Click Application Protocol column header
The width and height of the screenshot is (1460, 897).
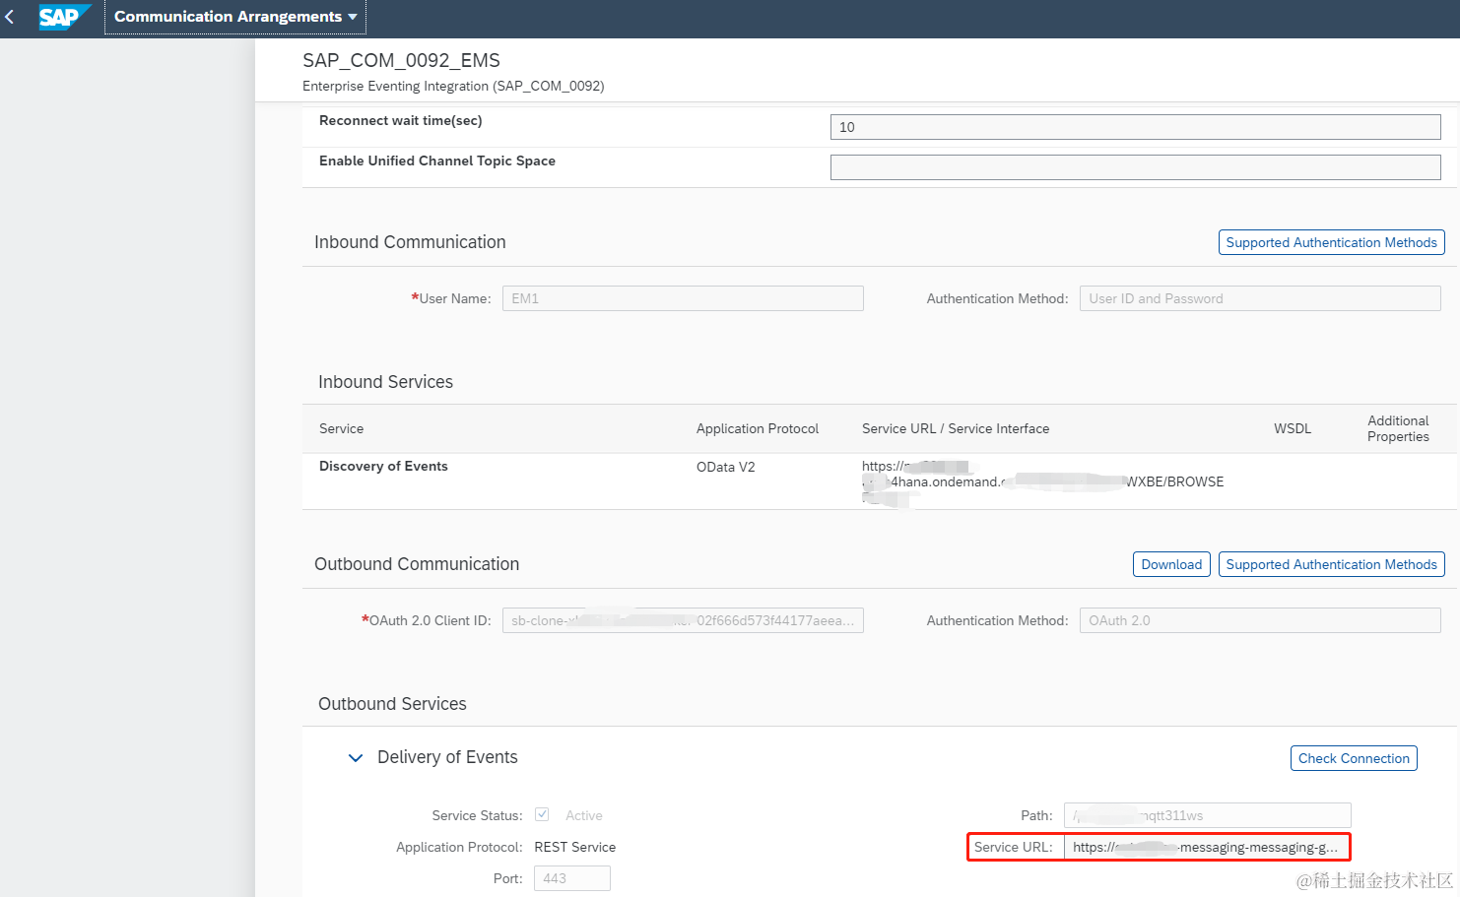pos(758,428)
